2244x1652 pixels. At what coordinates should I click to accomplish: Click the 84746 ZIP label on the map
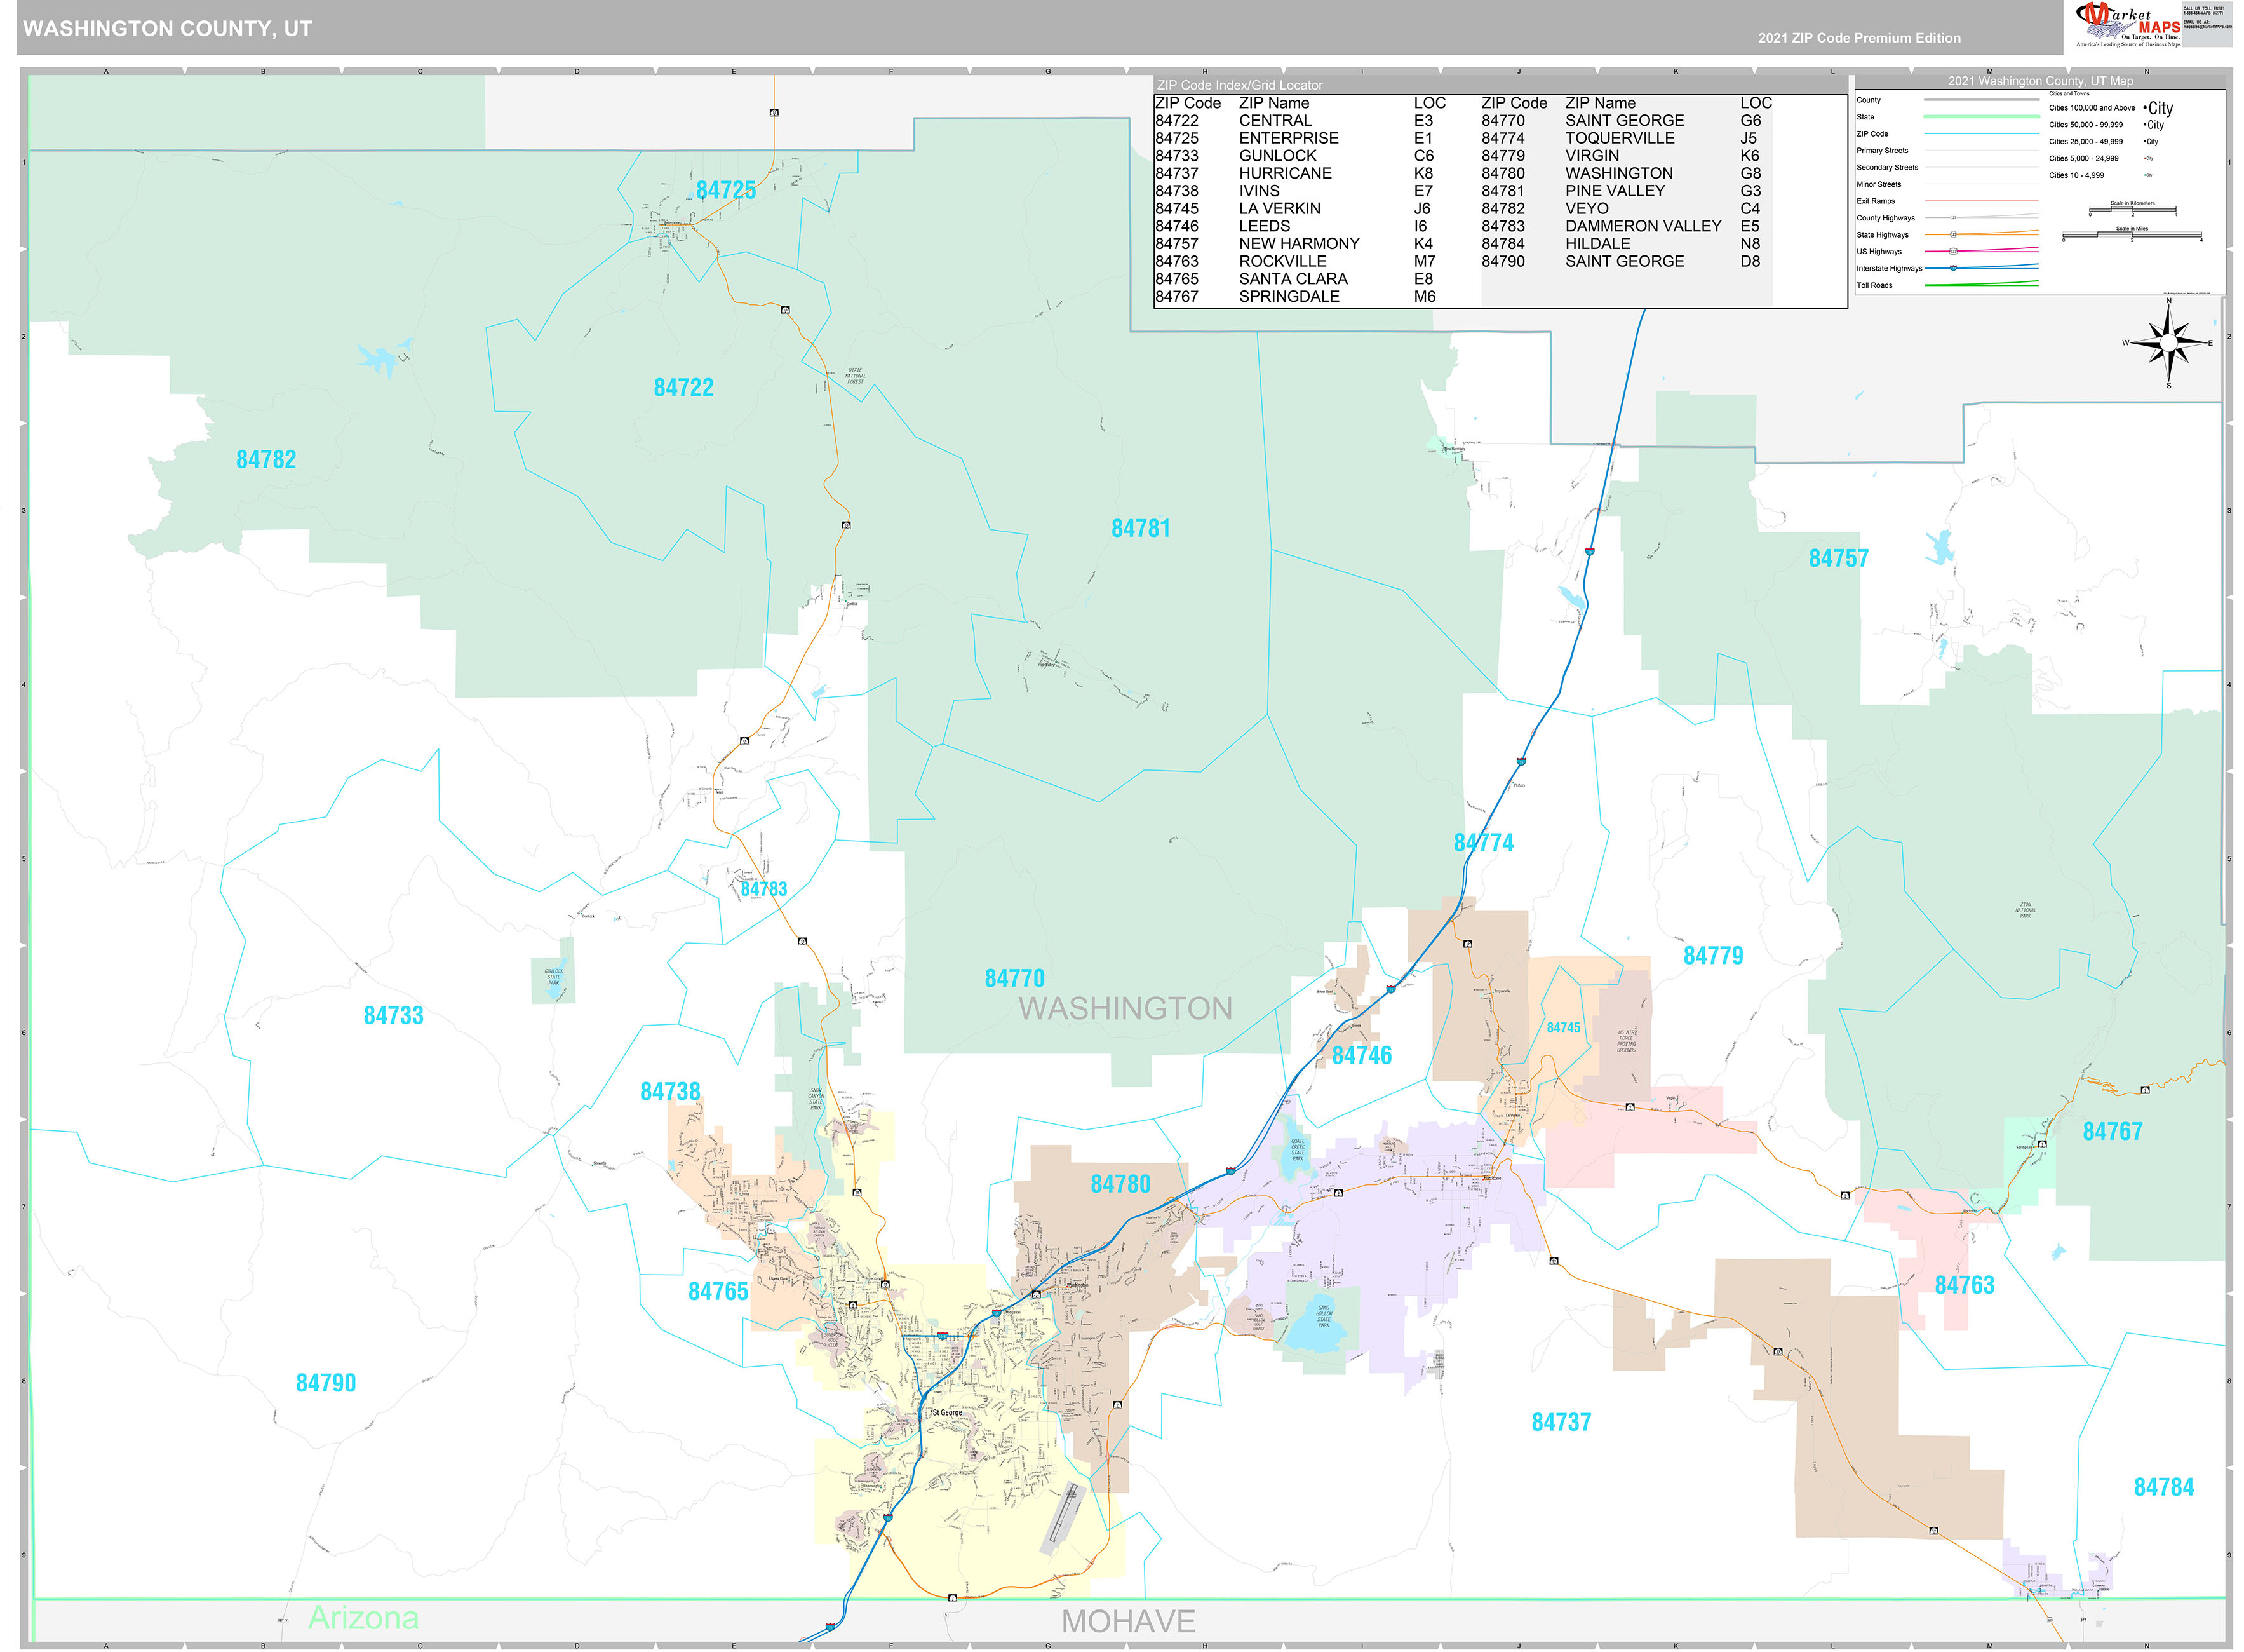(x=1361, y=1055)
